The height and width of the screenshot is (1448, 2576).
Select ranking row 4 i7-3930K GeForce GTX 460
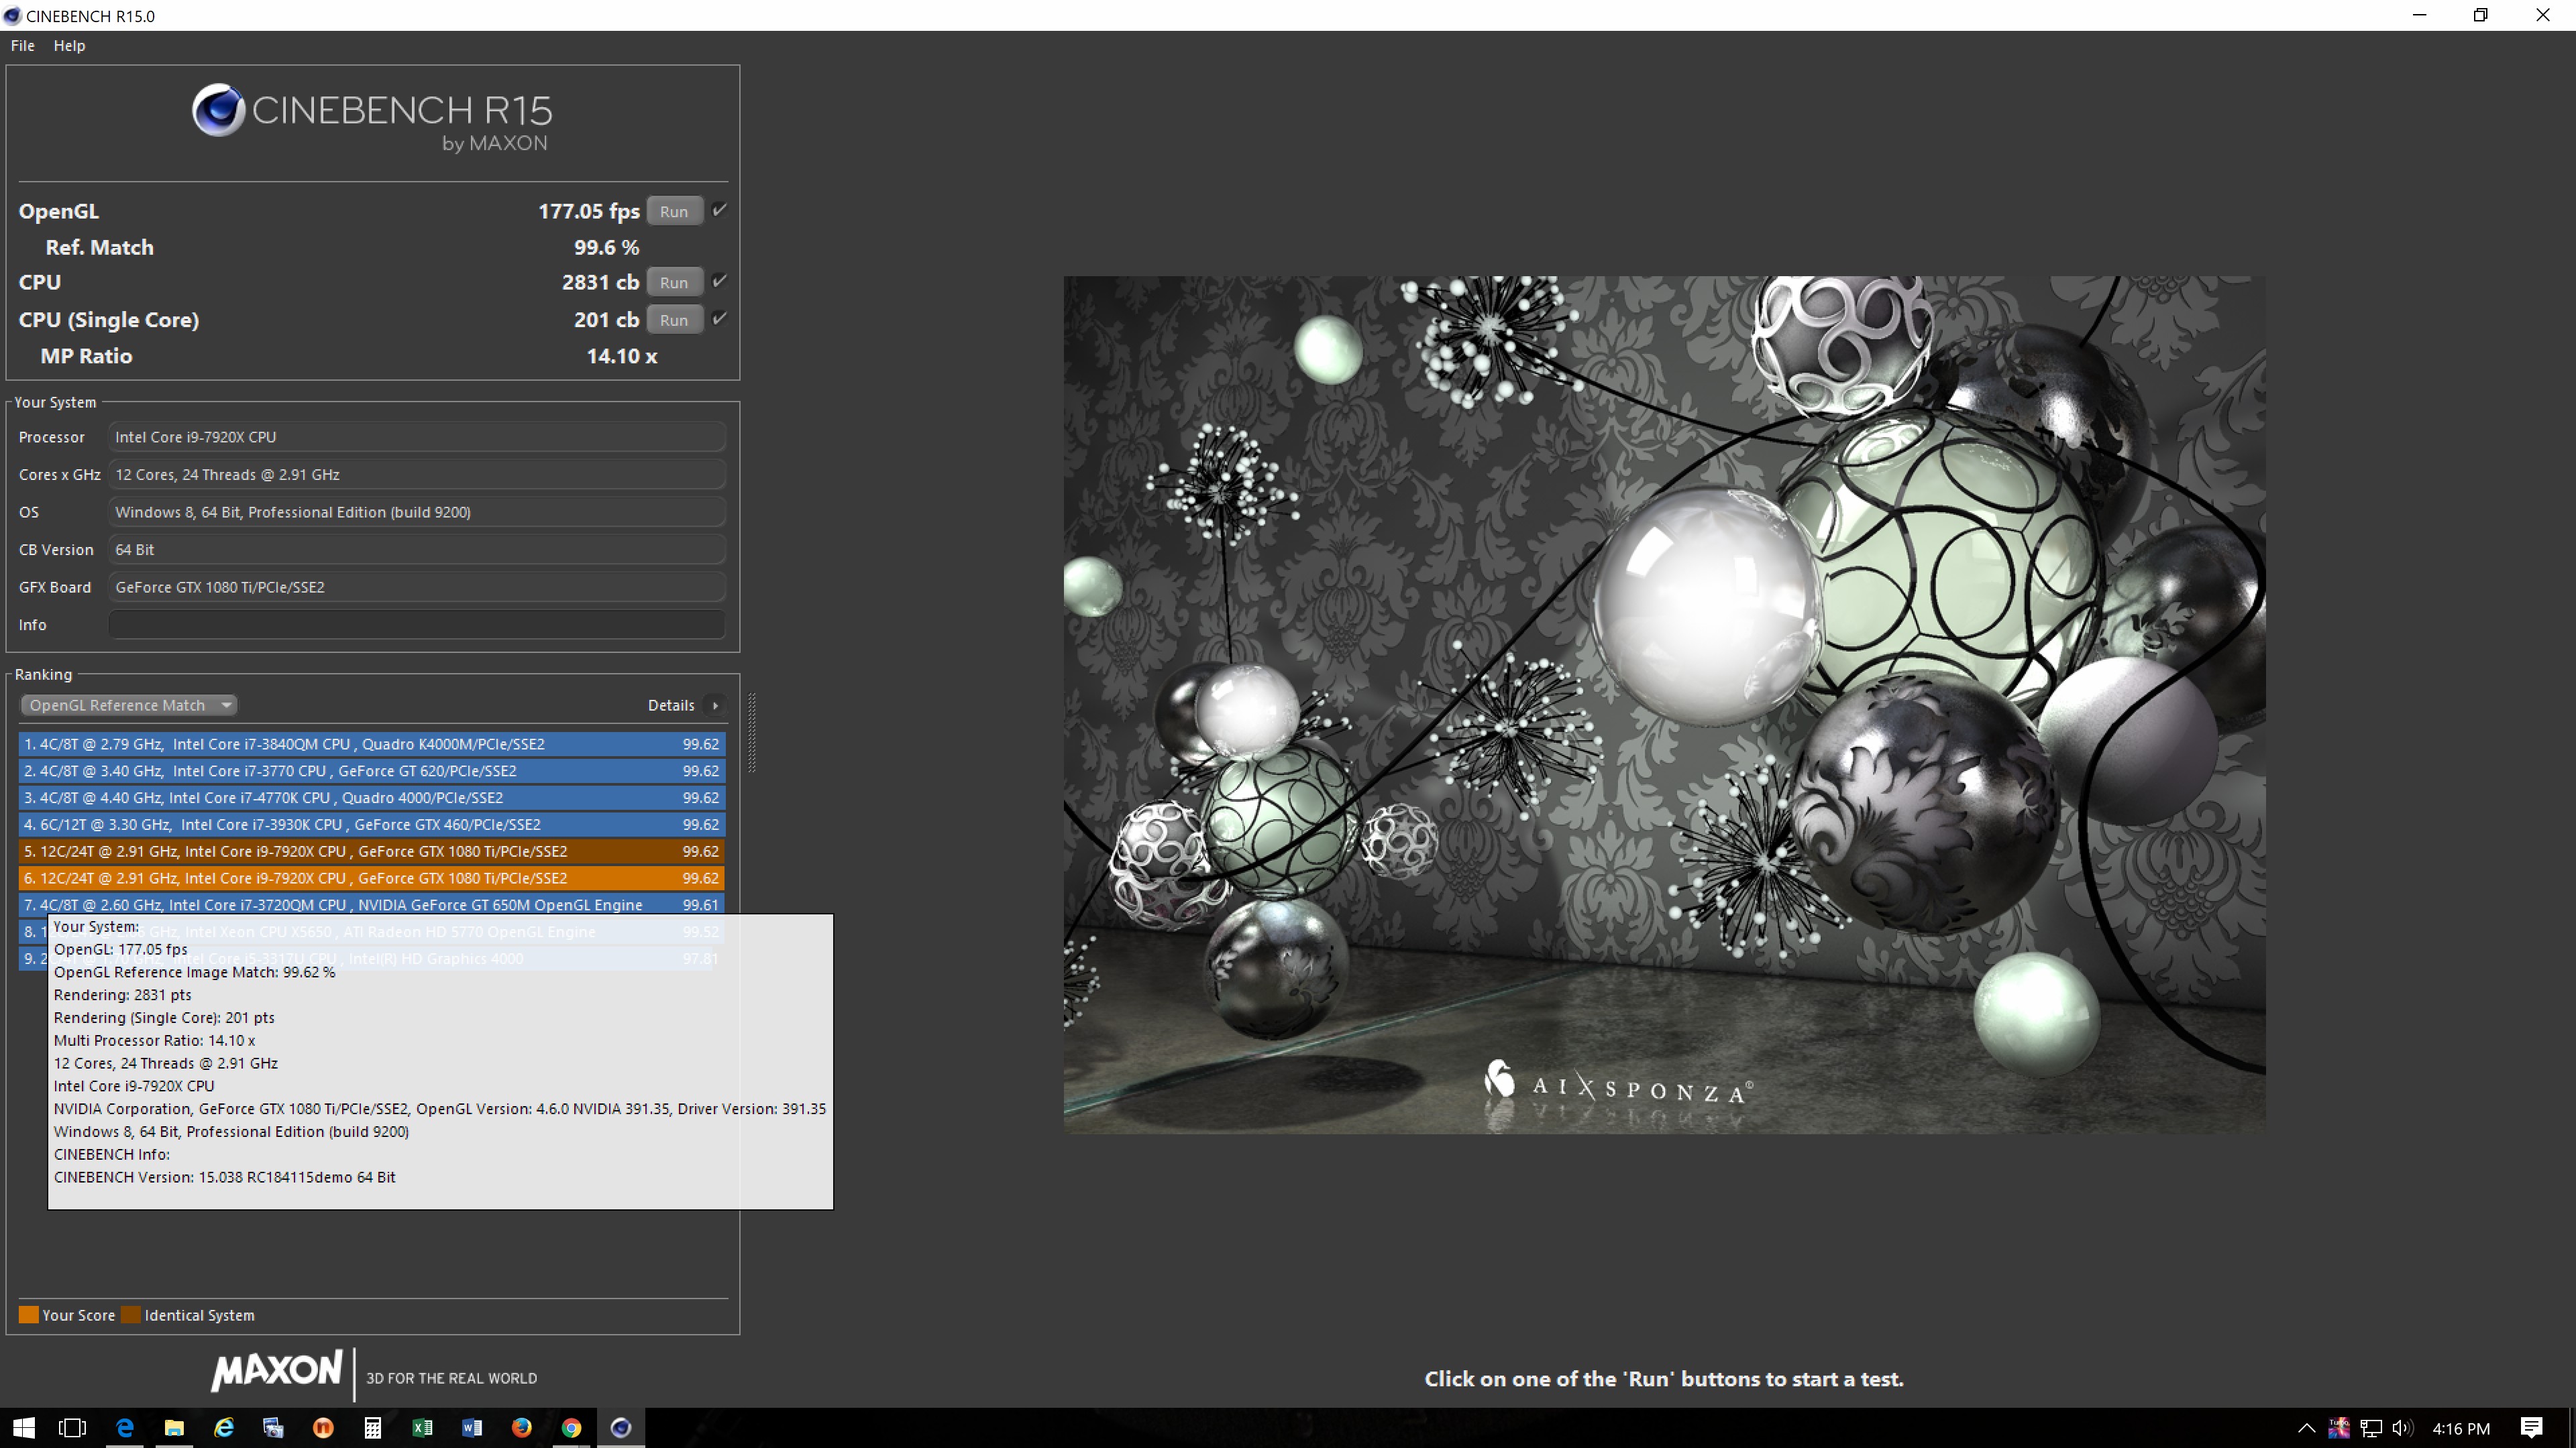tap(371, 825)
